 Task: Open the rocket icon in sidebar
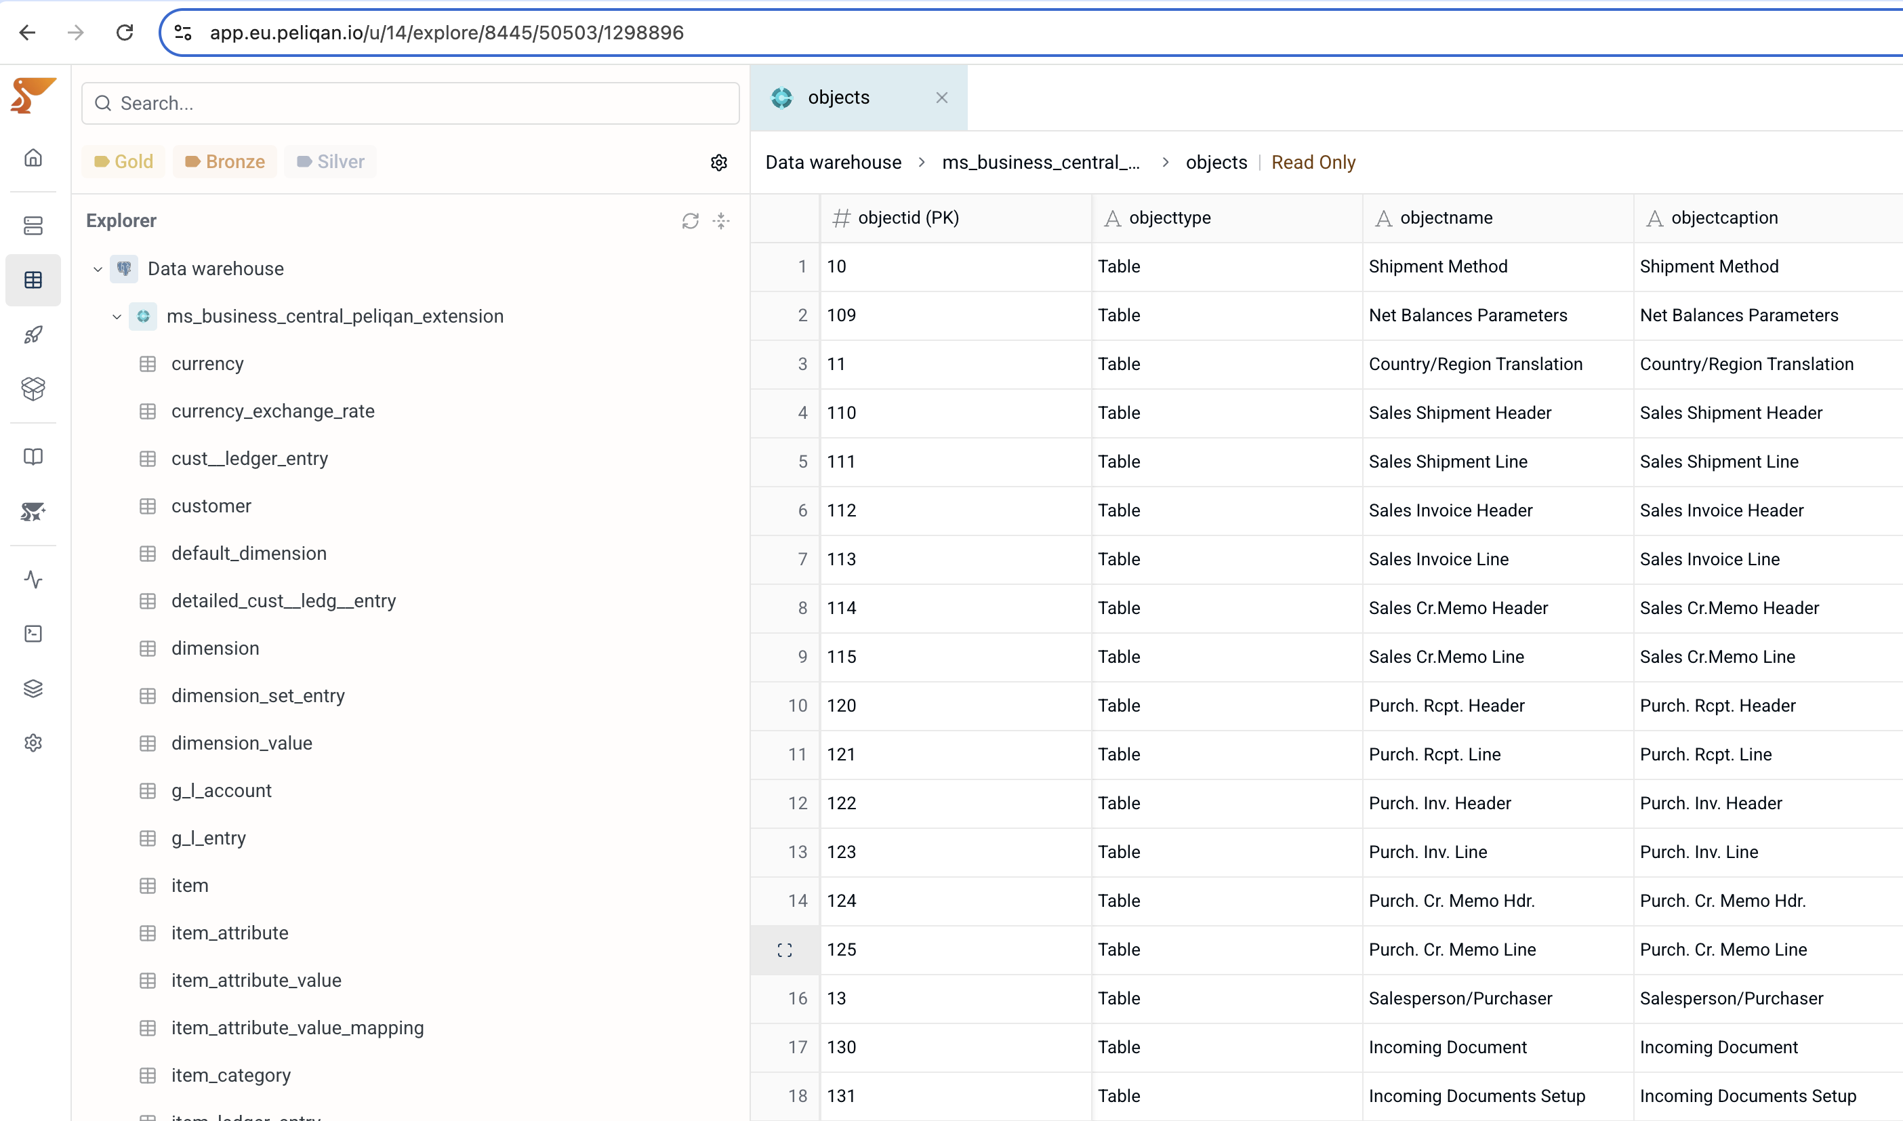[33, 335]
